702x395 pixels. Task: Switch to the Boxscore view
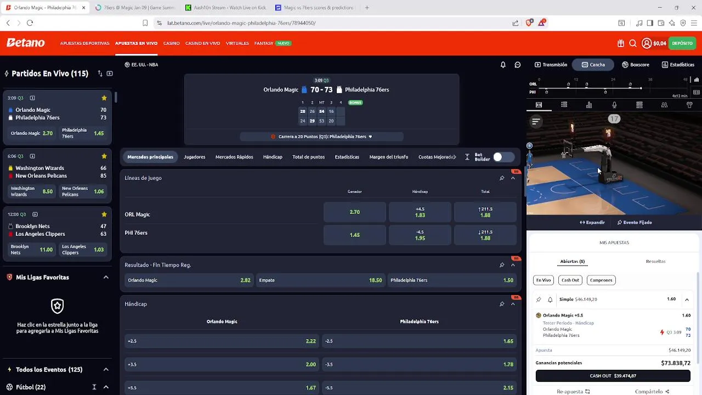(x=636, y=65)
